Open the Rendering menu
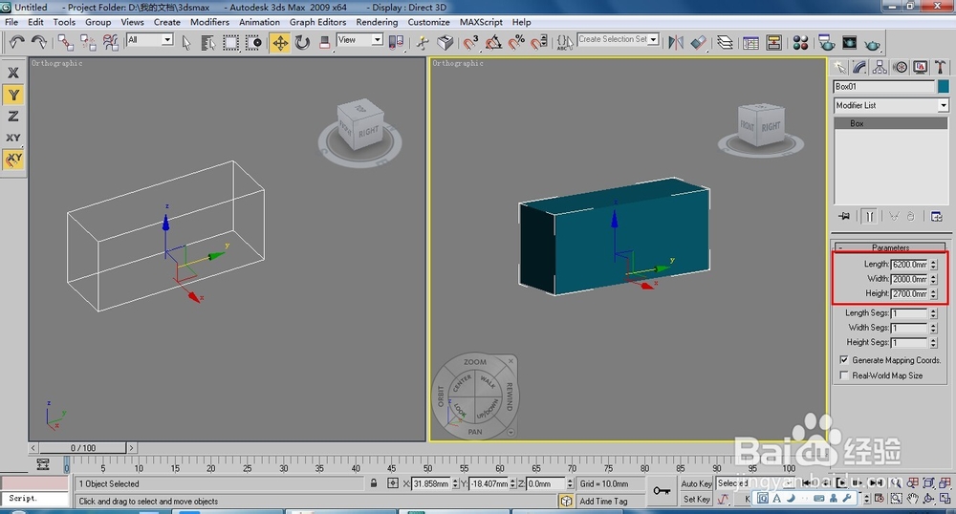The width and height of the screenshot is (956, 514). (x=377, y=22)
